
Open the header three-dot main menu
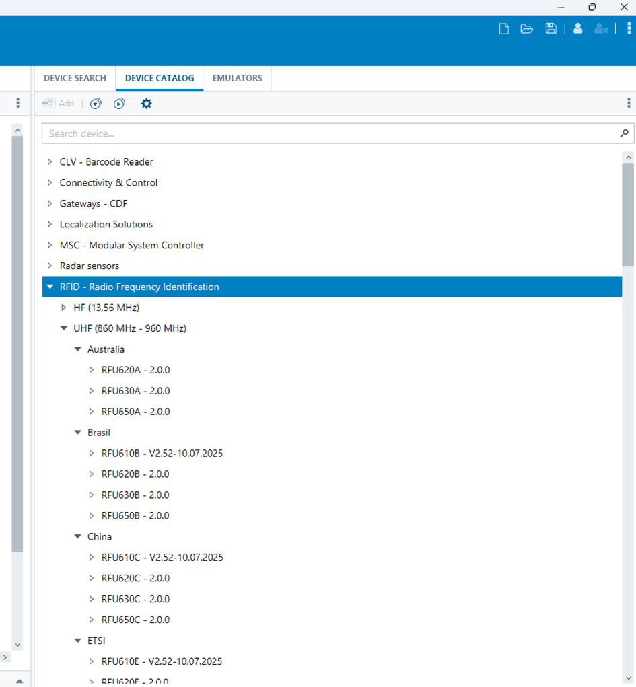629,28
